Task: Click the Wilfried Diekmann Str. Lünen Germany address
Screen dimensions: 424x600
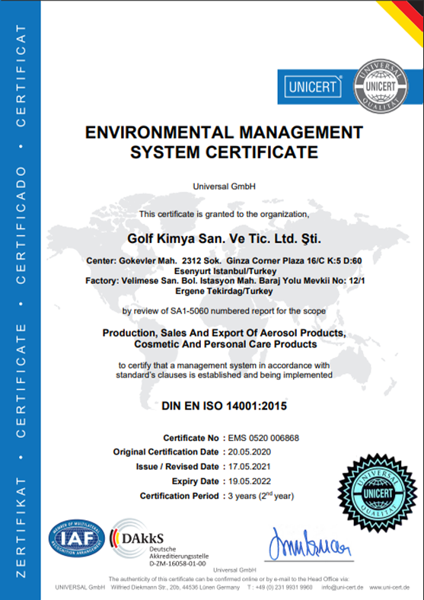Action: pos(175,587)
